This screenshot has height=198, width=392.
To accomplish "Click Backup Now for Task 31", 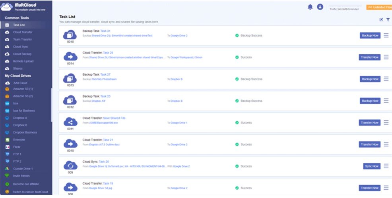I will pos(370,35).
